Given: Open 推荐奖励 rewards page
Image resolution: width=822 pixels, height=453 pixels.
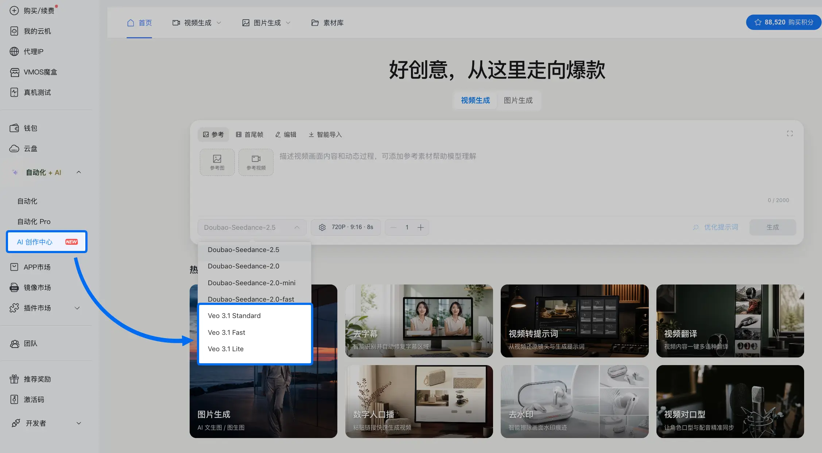Looking at the screenshot, I should (x=30, y=379).
